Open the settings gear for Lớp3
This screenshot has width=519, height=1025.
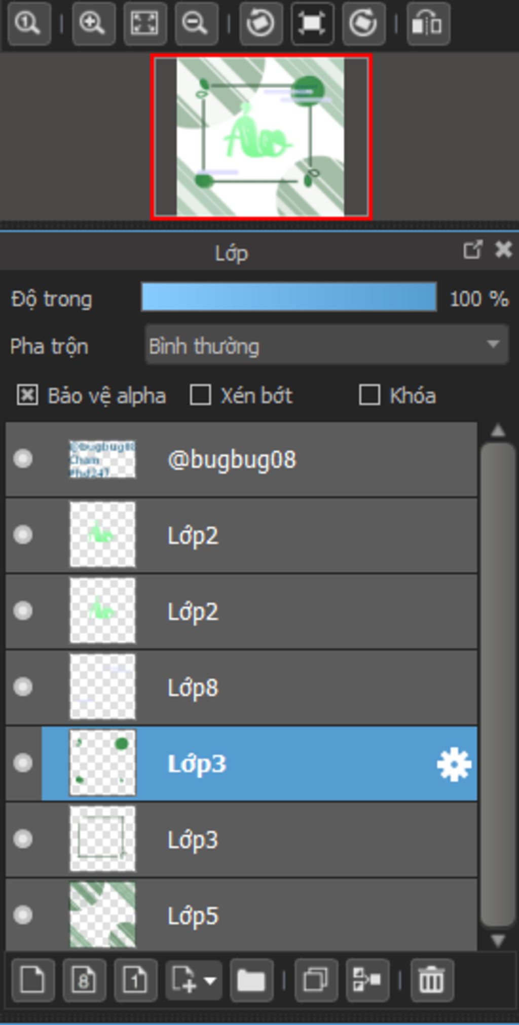[454, 764]
